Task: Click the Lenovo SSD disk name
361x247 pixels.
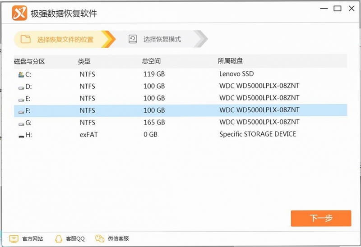Action: 236,74
